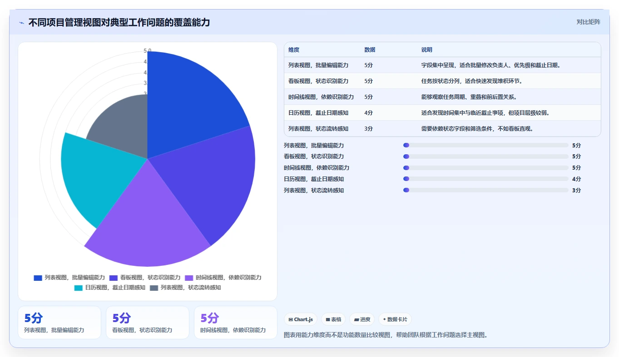Click progress bar for 时间线视图，依赖识别能力

pos(486,168)
